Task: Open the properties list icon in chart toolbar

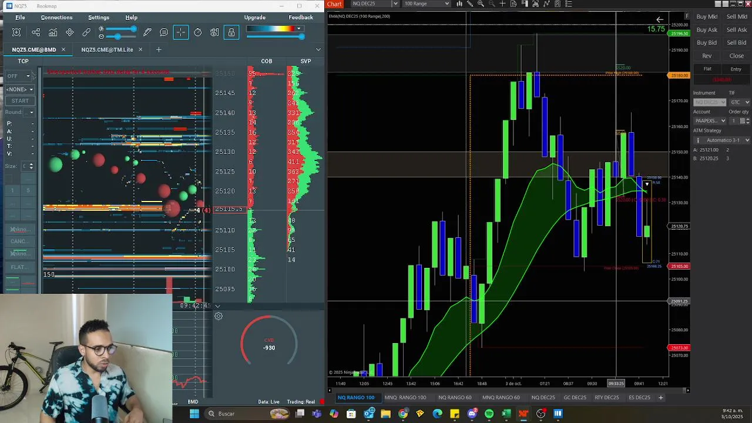Action: click(568, 4)
